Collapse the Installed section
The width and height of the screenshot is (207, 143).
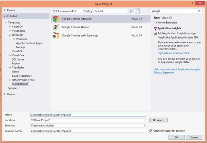5,16
